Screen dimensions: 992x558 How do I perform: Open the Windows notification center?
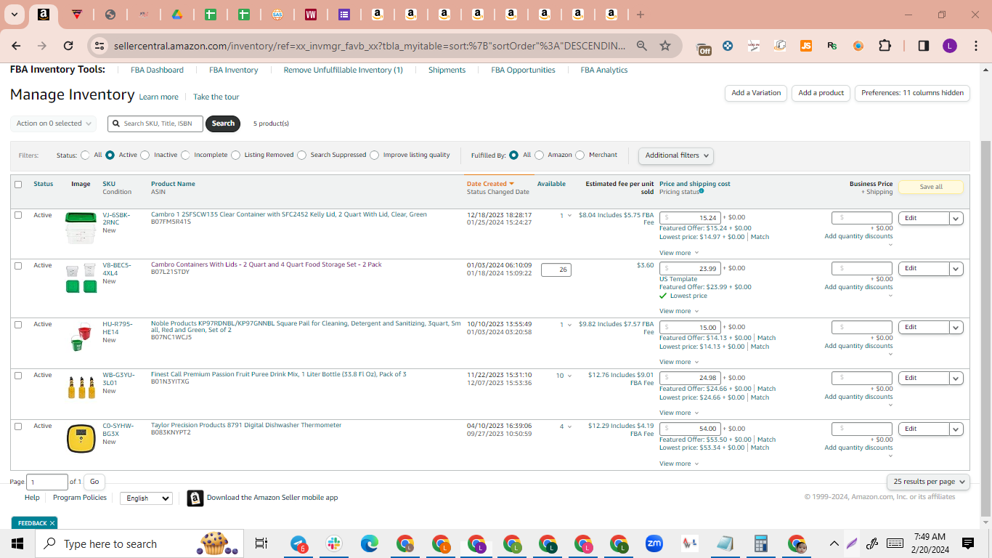coord(967,543)
